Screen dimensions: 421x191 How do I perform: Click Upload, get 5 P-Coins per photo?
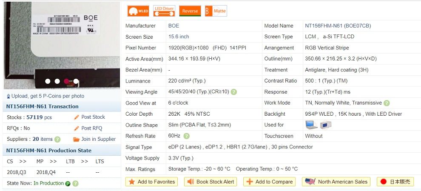tap(48, 96)
